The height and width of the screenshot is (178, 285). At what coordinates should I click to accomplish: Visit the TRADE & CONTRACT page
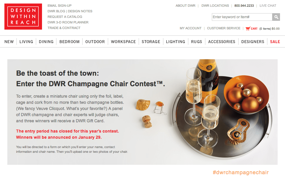pyautogui.click(x=64, y=28)
